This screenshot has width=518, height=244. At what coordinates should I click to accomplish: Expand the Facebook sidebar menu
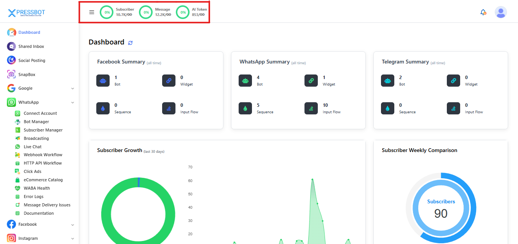coord(72,225)
